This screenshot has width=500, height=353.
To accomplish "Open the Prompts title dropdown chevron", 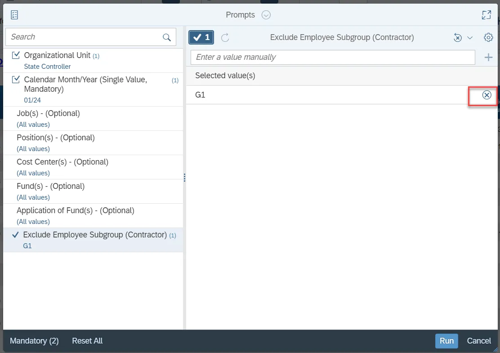I will tap(266, 15).
